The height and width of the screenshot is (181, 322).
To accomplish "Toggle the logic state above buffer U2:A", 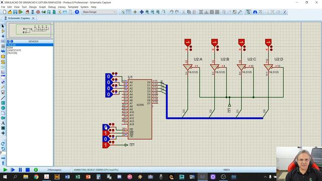I will click(188, 42).
